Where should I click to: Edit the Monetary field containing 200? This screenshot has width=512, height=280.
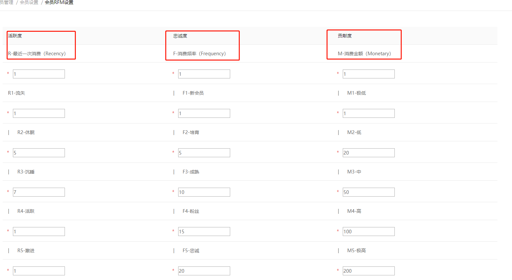coord(369,271)
